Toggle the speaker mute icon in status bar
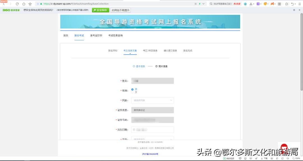The image size is (303, 161). click(288, 158)
